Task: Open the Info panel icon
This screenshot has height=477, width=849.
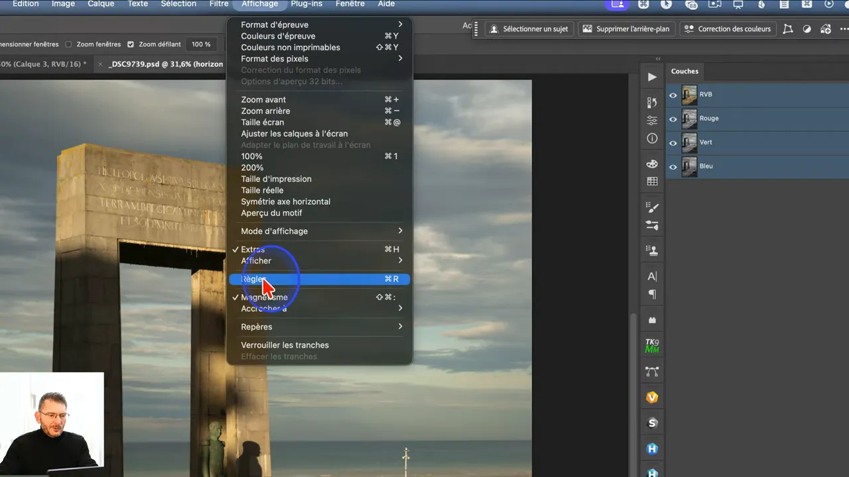Action: [x=652, y=139]
